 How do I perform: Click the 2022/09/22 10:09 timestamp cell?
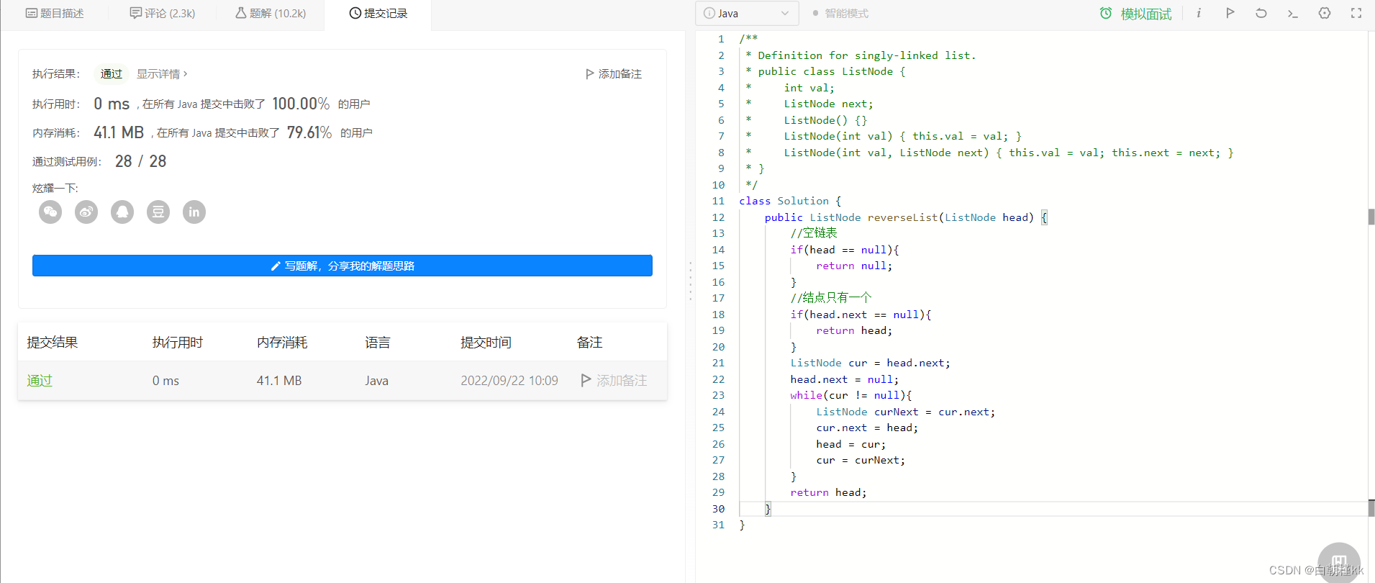point(509,381)
